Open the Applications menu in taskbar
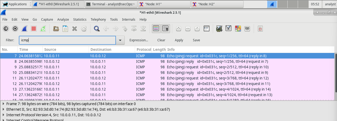 (x=14, y=4)
